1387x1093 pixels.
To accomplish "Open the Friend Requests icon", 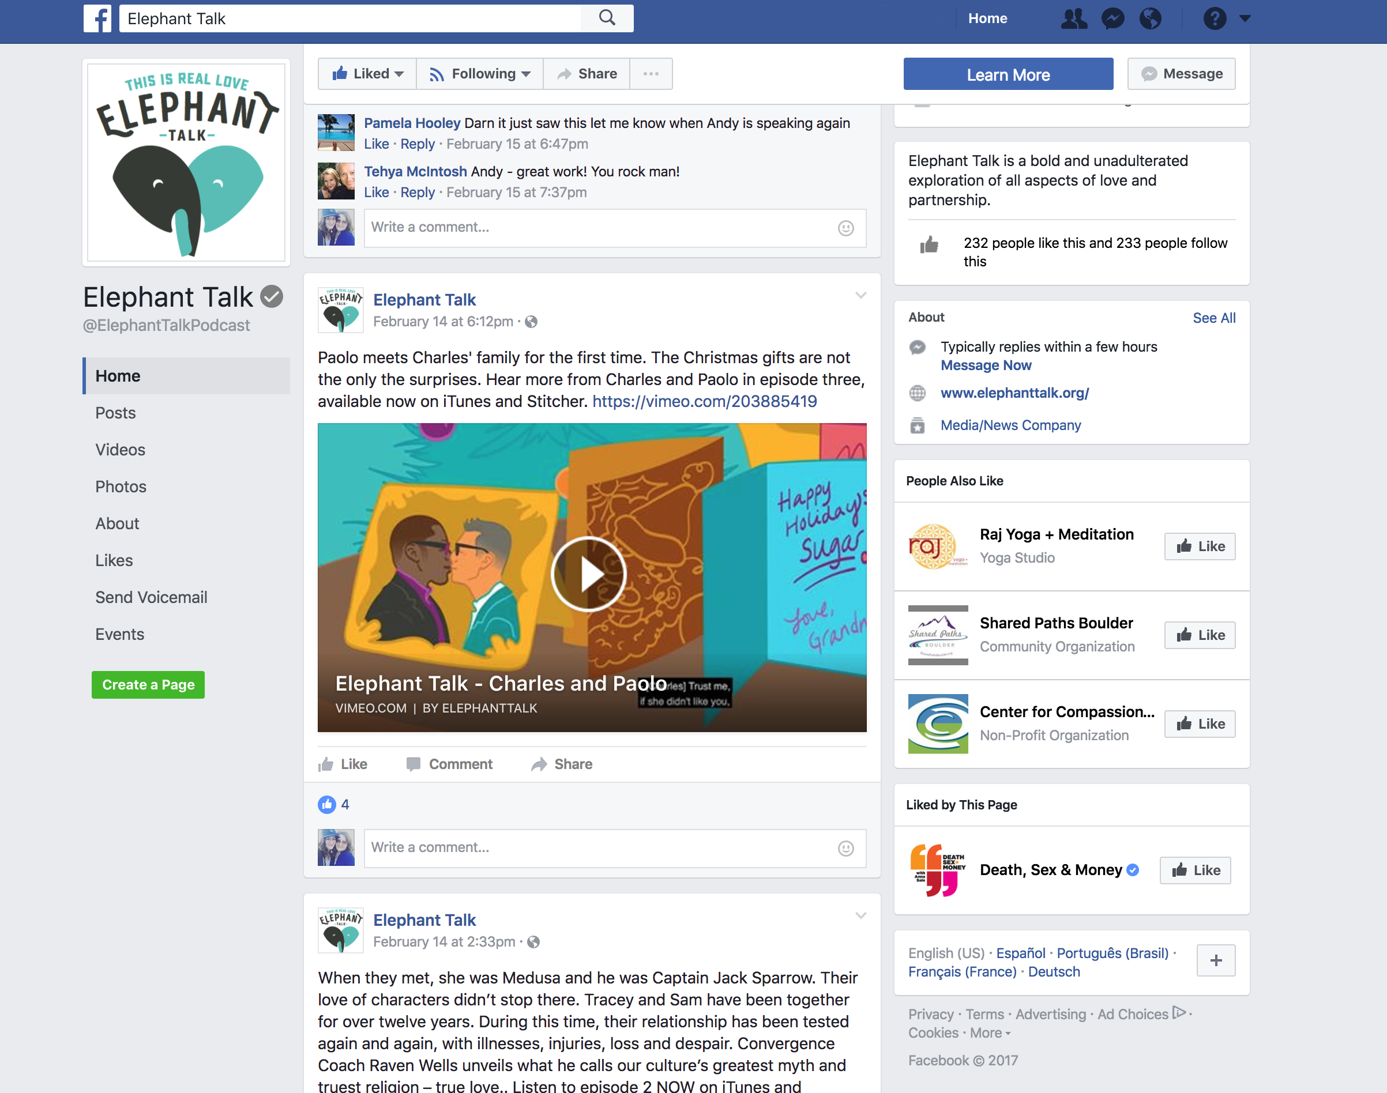I will coord(1073,18).
